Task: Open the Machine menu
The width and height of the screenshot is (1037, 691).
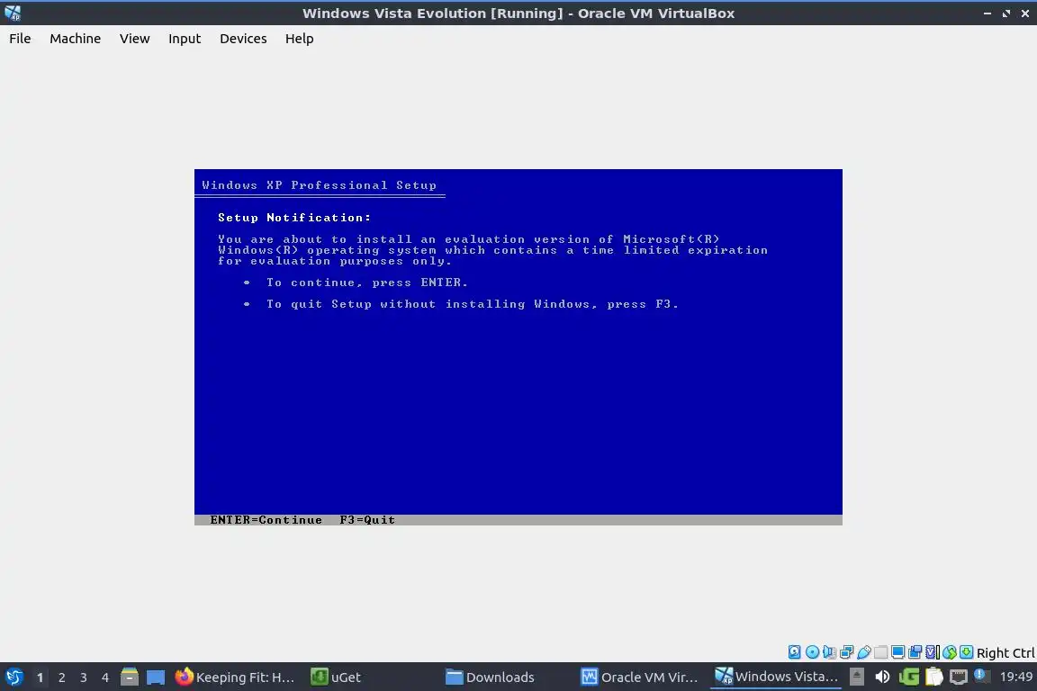Action: [x=76, y=39]
